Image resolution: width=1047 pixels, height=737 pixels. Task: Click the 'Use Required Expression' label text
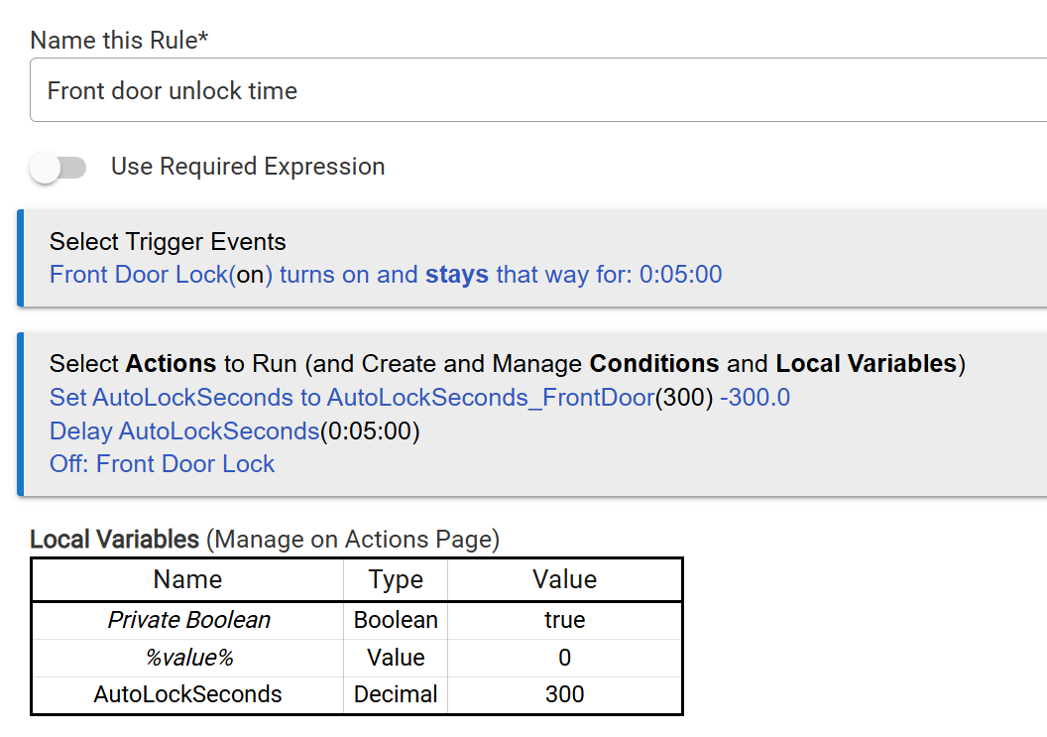click(x=248, y=167)
